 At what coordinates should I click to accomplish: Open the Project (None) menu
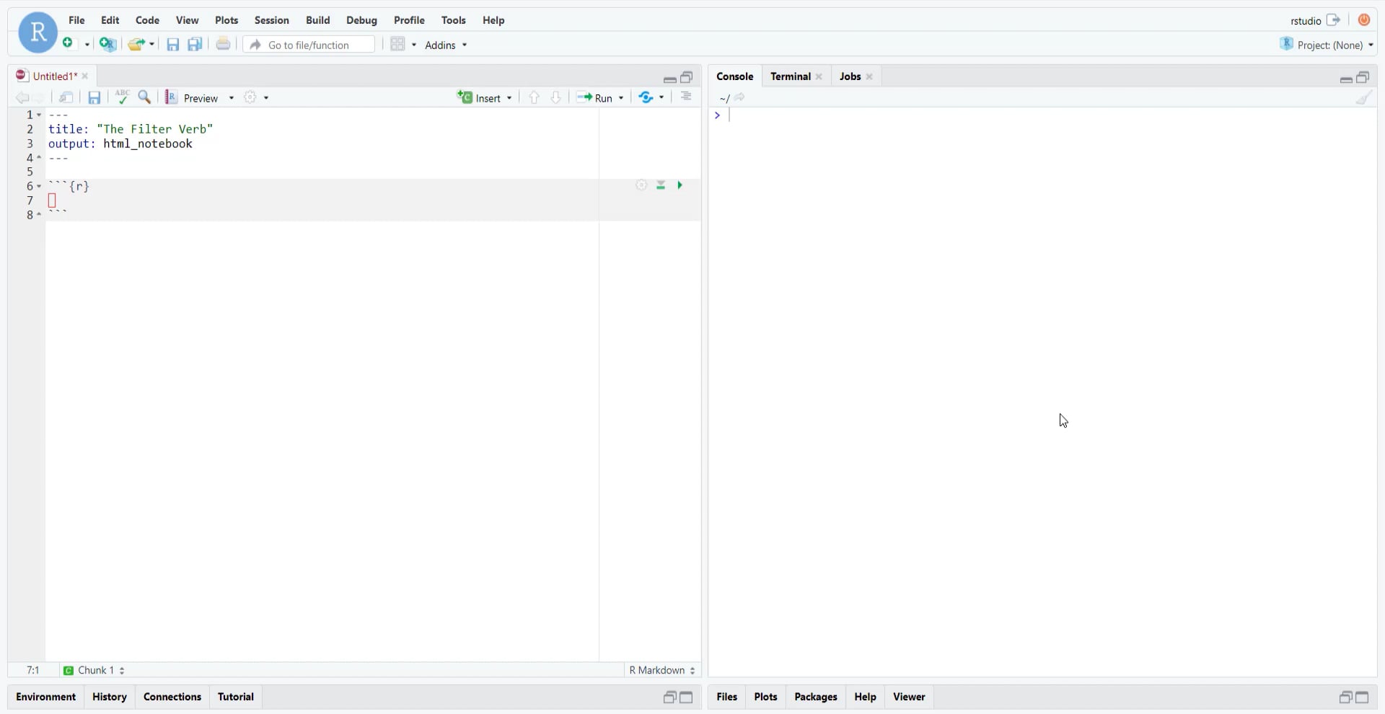click(x=1327, y=45)
